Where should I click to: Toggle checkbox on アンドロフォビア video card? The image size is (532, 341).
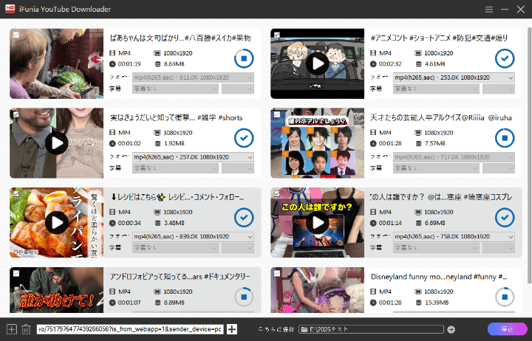(16, 273)
